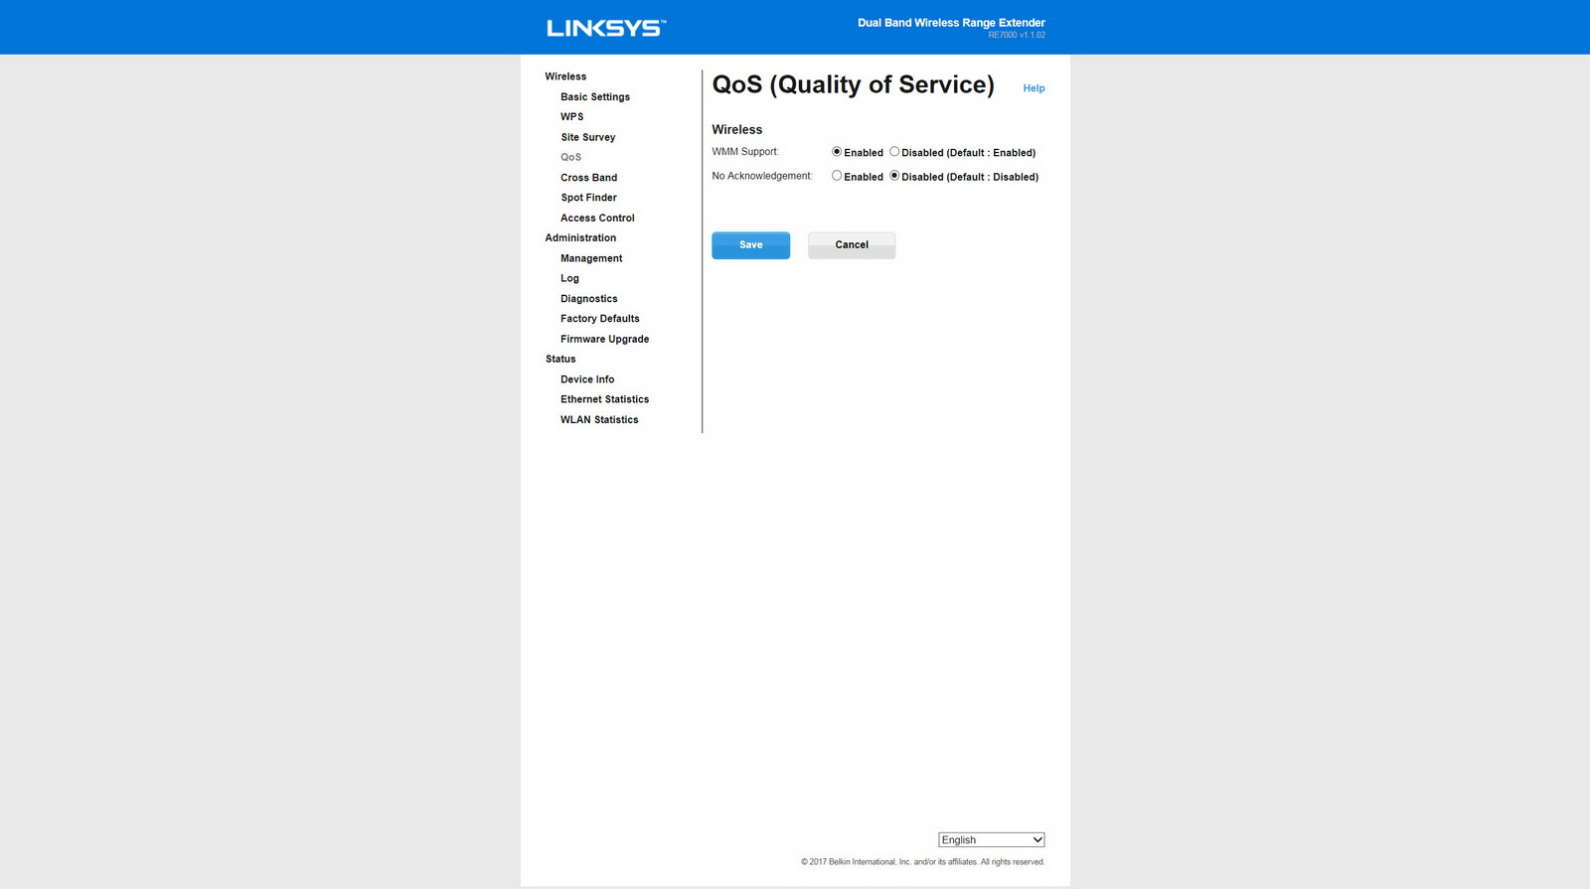Screen dimensions: 1590x889
Task: Open Firmware Upgrade page
Action: [605, 340]
